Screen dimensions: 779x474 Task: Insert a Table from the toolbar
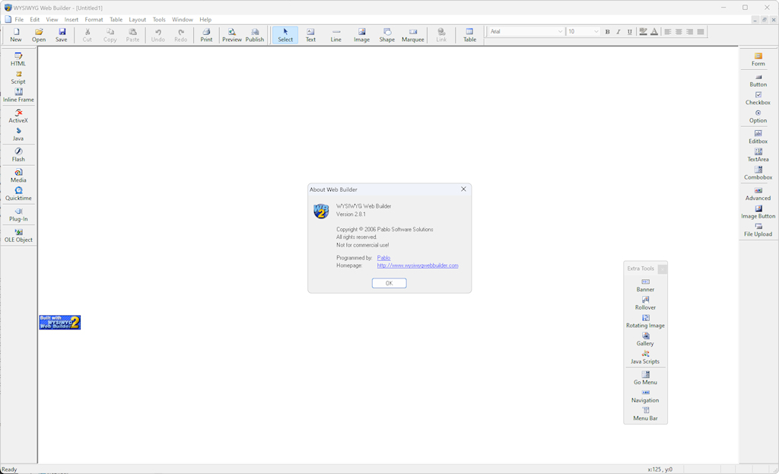[x=469, y=35]
